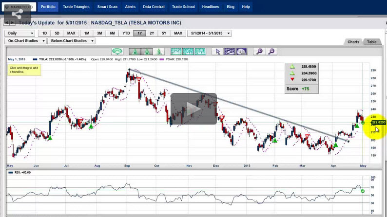The height and width of the screenshot is (217, 387).
Task: Select the Fibonacci retracement tool icon
Action: 241,52
